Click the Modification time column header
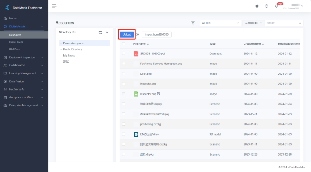Viewport: 311px width, 172px height. 289,44
